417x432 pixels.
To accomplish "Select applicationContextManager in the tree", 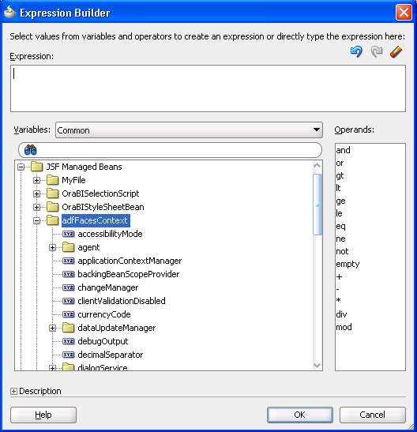I will tap(130, 261).
